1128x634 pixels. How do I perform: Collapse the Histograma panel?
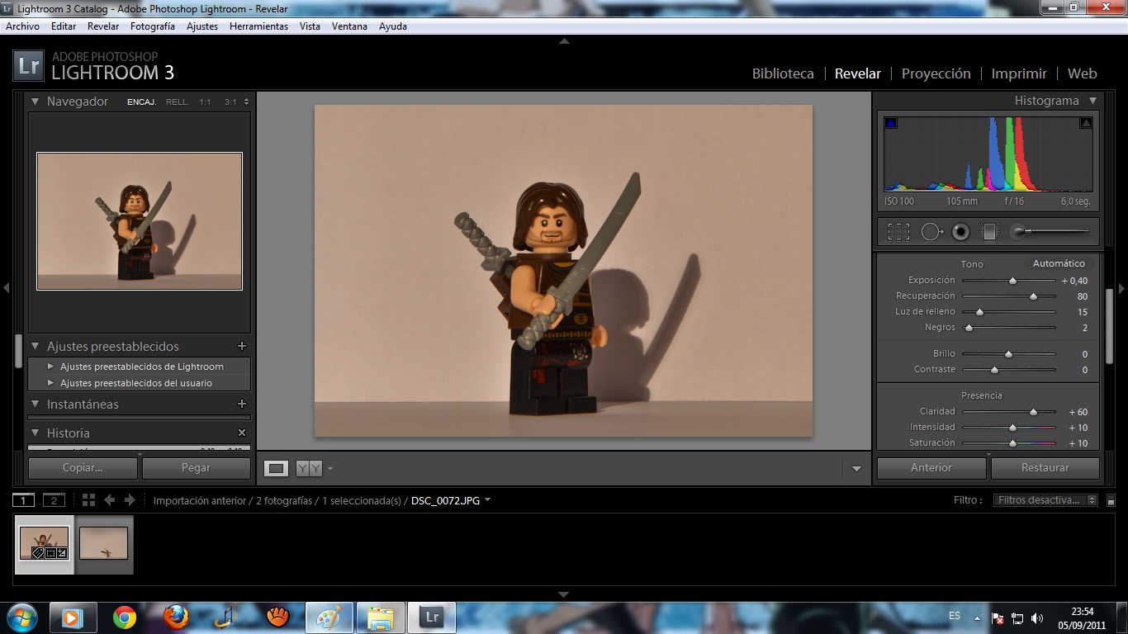[1092, 101]
